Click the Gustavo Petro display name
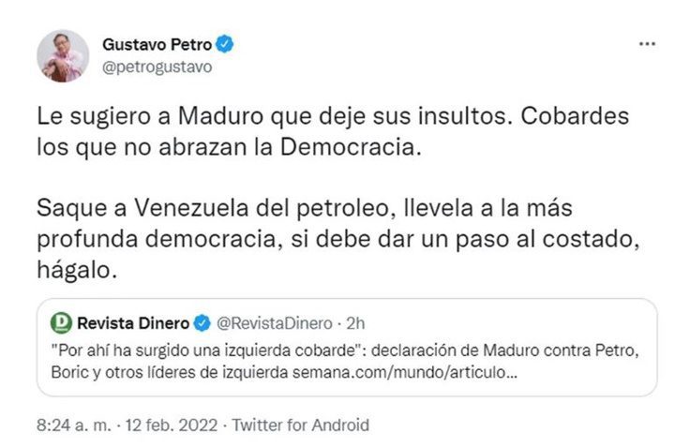 point(157,44)
